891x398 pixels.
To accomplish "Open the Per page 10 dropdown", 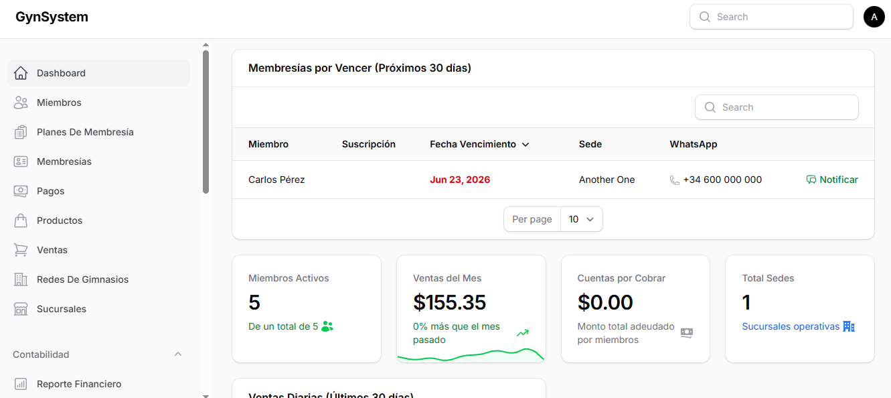I will [x=582, y=219].
